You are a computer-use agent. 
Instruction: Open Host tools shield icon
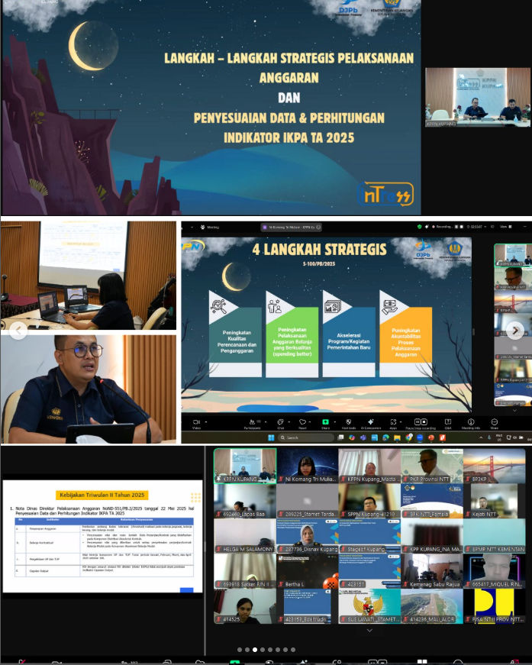[x=349, y=422]
